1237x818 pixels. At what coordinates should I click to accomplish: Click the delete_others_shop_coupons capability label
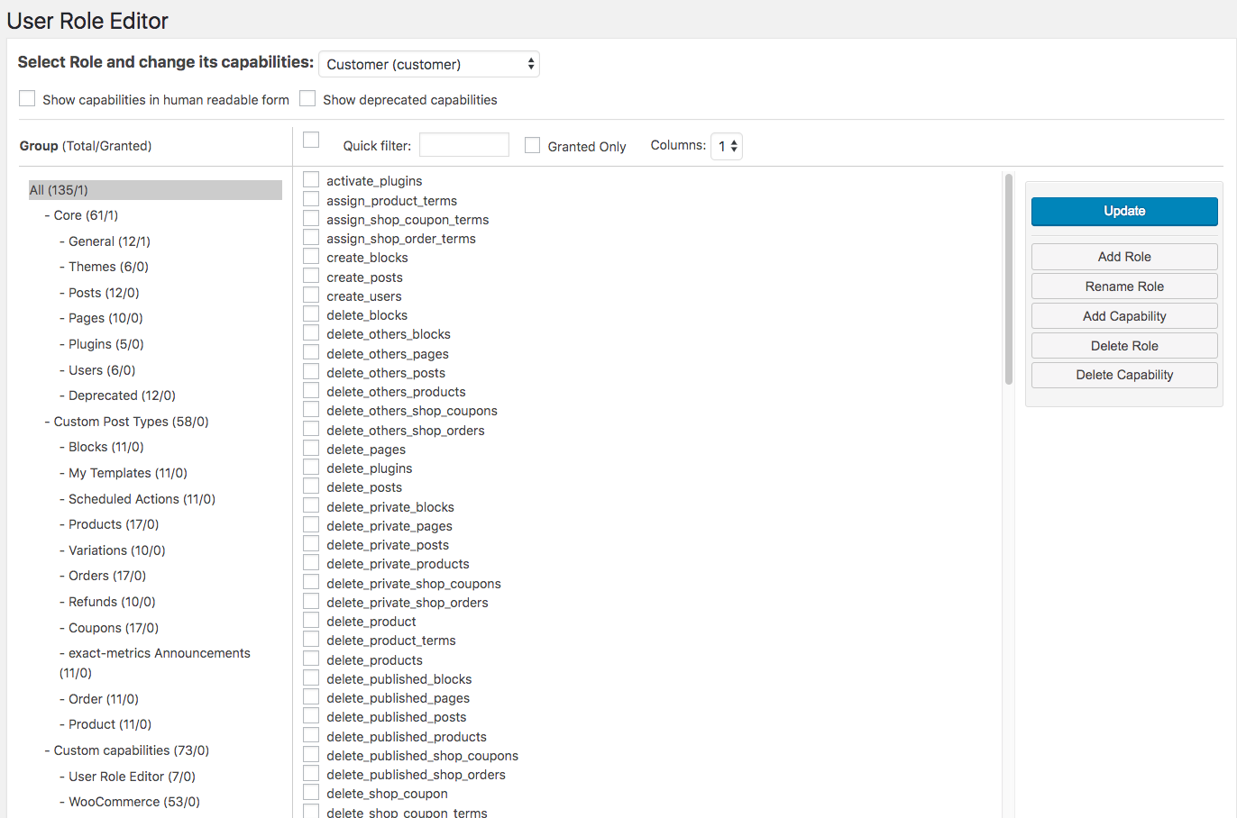pyautogui.click(x=412, y=411)
